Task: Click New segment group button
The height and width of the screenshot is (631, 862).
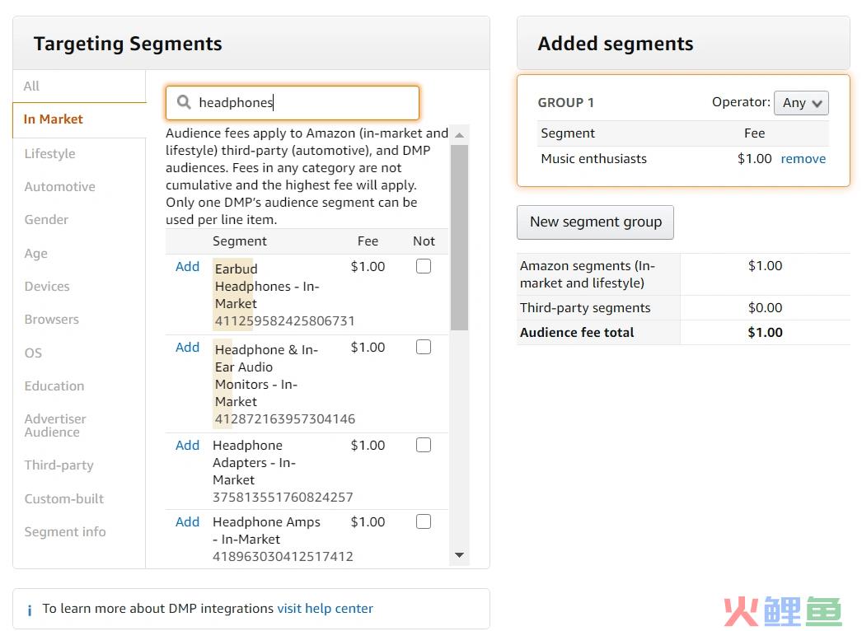Action: click(595, 222)
